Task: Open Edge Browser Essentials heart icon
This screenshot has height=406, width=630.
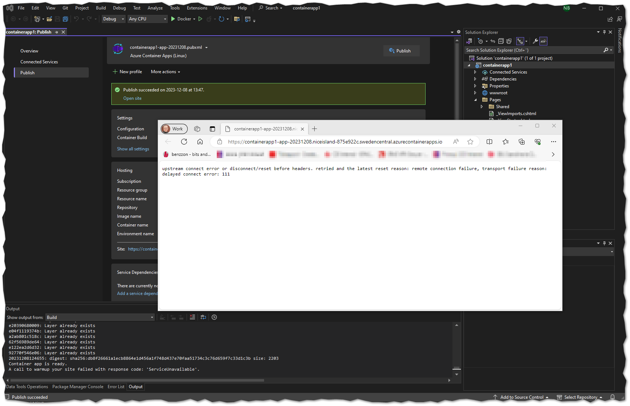Action: [x=538, y=142]
